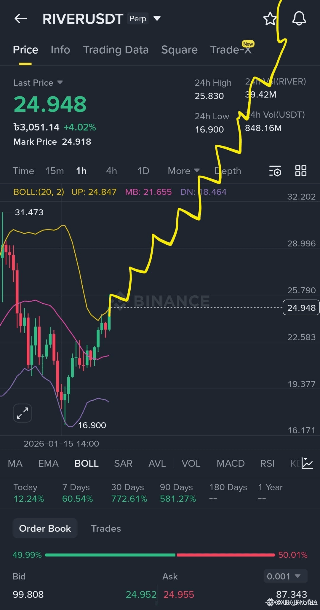Open indicator chart icon at right
The width and height of the screenshot is (320, 610).
[307, 463]
